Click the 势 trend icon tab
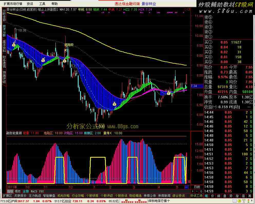 click(231, 196)
